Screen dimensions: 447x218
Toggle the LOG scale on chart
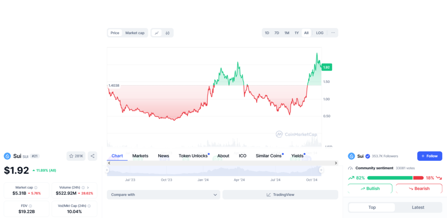(320, 33)
